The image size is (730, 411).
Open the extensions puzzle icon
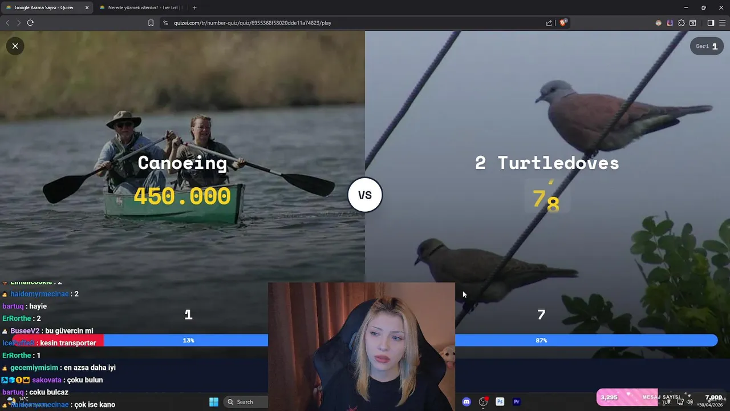(682, 23)
